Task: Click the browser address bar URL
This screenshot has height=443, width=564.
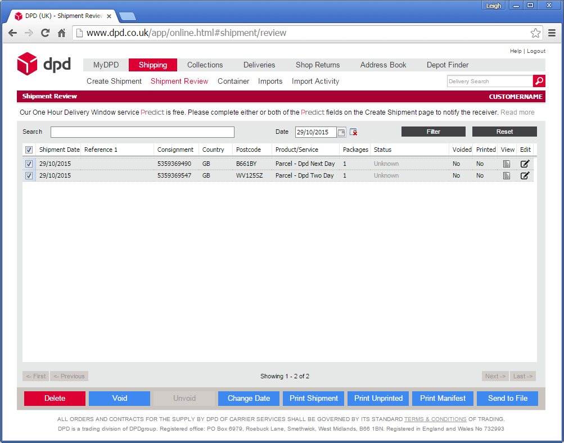Action: point(186,33)
